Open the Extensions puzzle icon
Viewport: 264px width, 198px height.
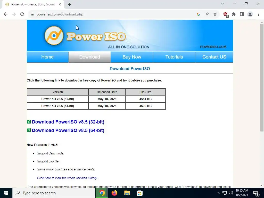coord(234,14)
